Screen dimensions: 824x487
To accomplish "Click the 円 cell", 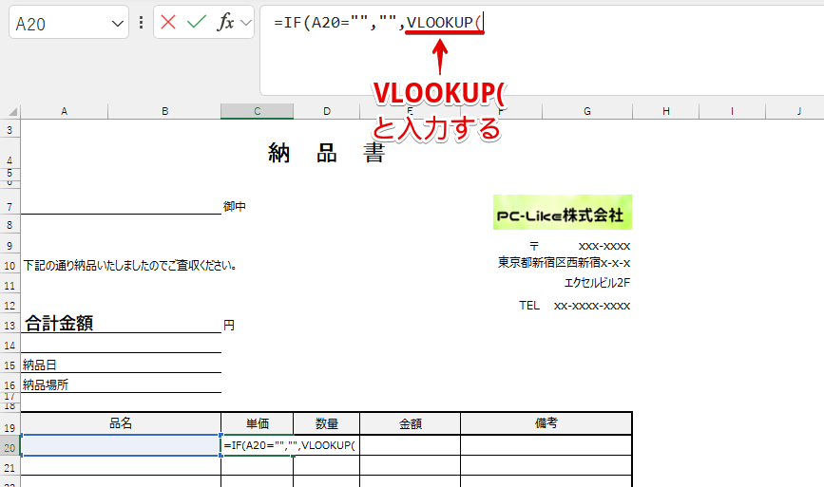I will pyautogui.click(x=229, y=326).
